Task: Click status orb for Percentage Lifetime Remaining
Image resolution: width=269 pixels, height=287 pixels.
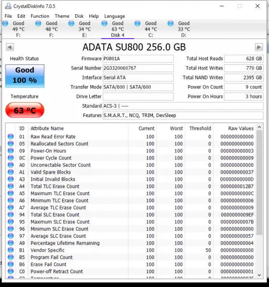Action: click(x=11, y=243)
